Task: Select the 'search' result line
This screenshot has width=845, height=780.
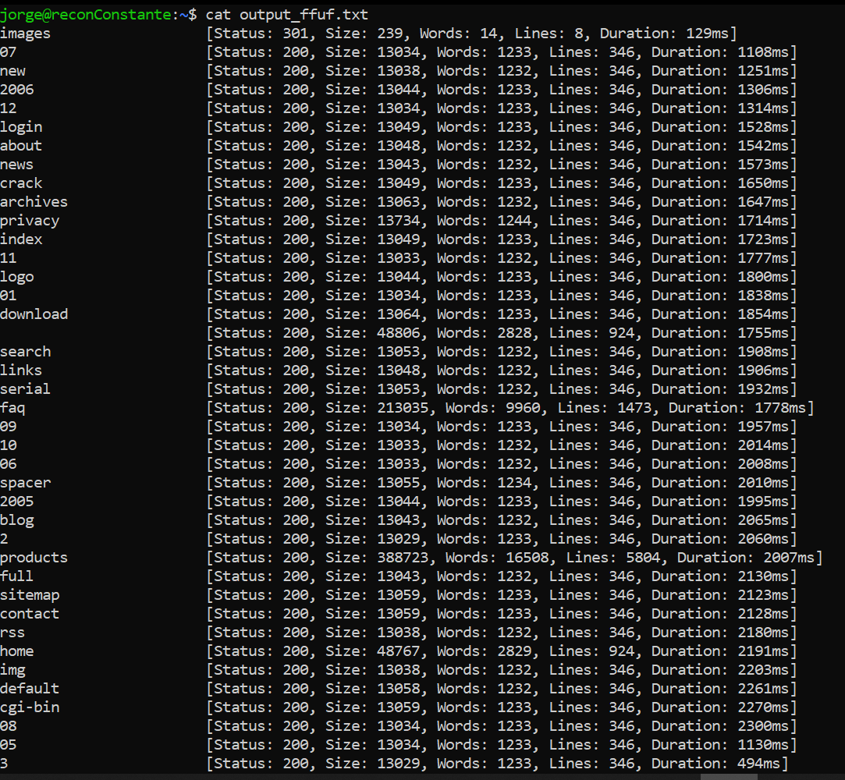Action: (x=26, y=351)
